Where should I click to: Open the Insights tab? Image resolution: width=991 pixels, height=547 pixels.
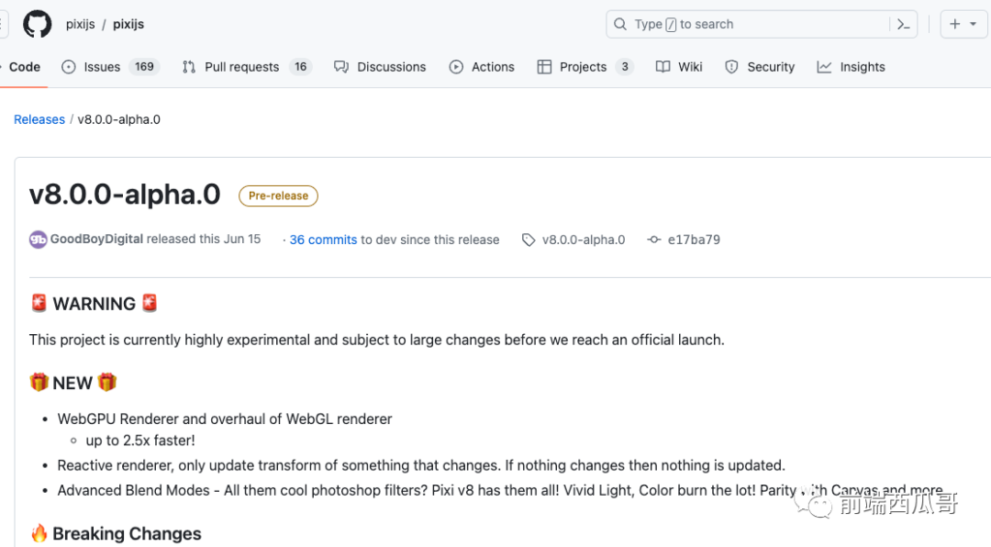point(851,67)
